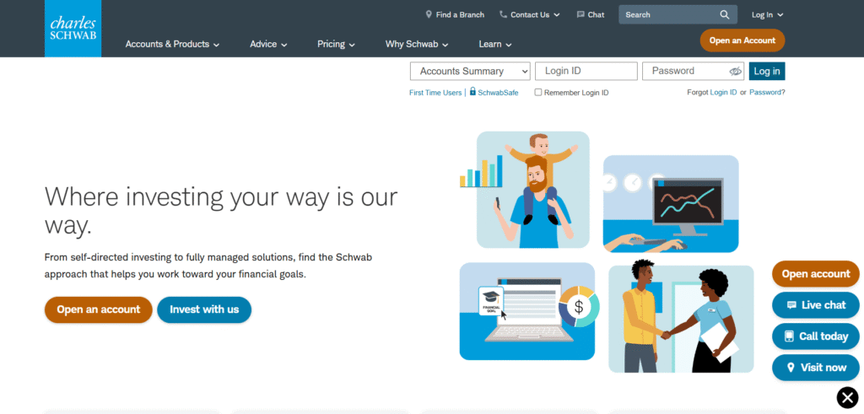Click the Live chat floating button
864x414 pixels.
click(816, 305)
